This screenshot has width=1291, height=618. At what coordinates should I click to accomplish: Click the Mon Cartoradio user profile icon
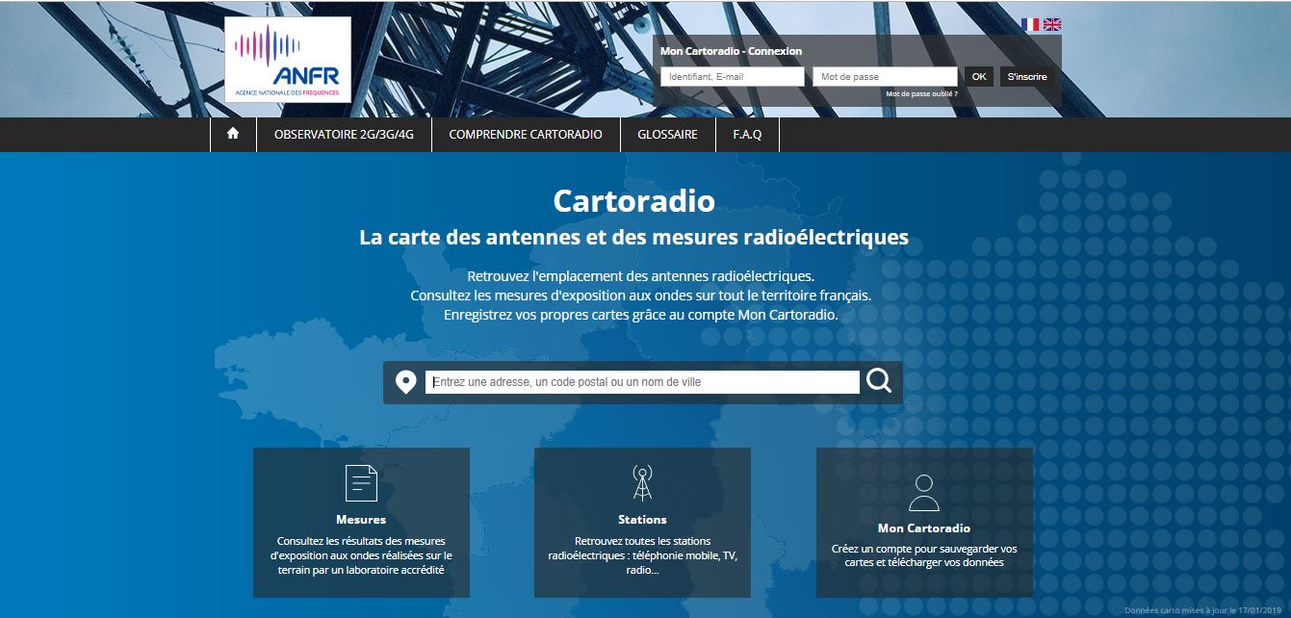tap(923, 493)
